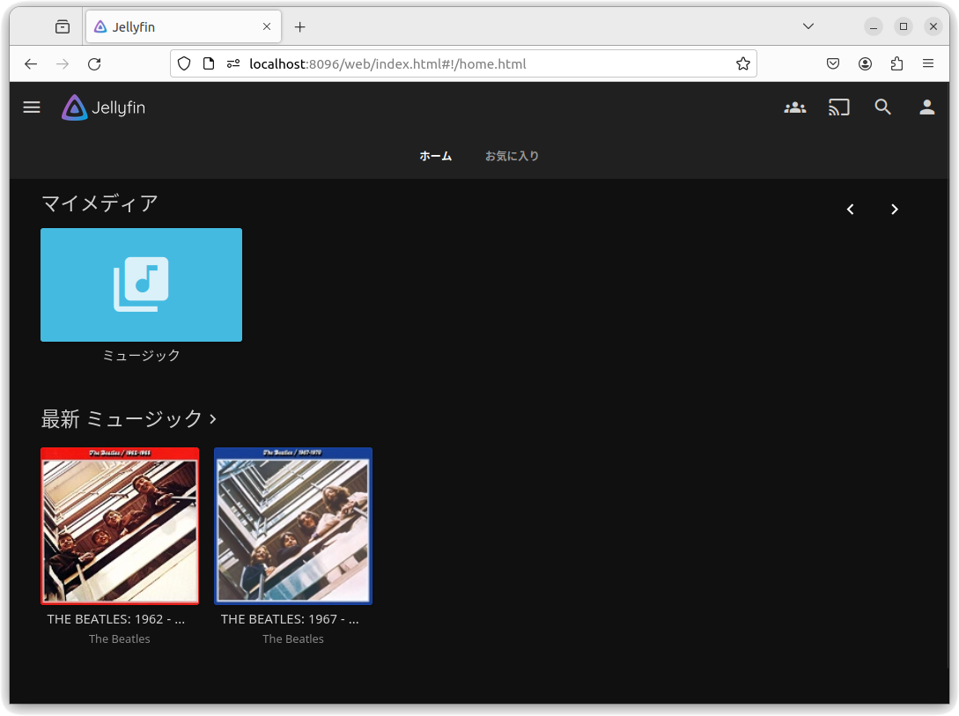Click the THE BEATLES: 1962 - ... title
The image size is (959, 716).
(116, 619)
